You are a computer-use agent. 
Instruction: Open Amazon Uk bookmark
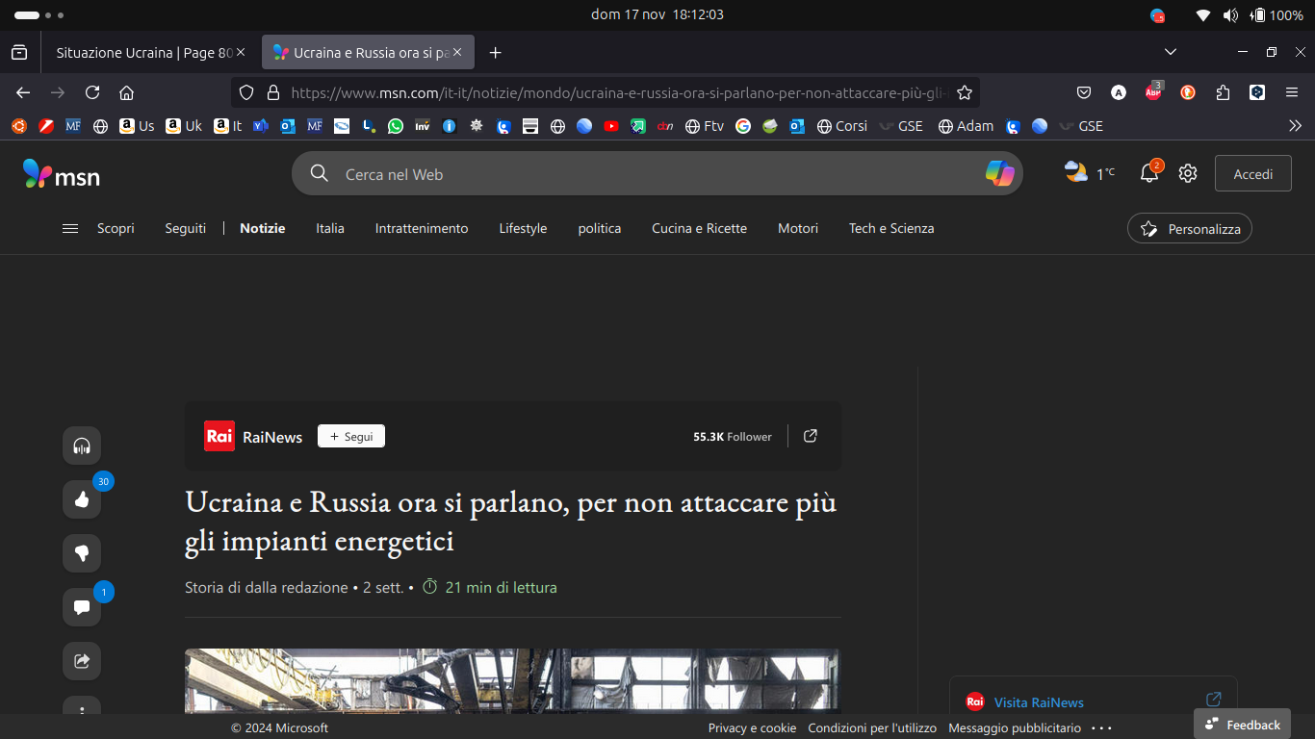coord(184,126)
